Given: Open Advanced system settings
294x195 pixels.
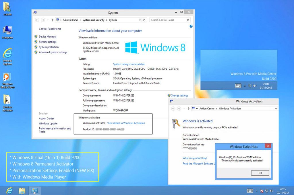Looking at the screenshot, I should tap(53, 52).
